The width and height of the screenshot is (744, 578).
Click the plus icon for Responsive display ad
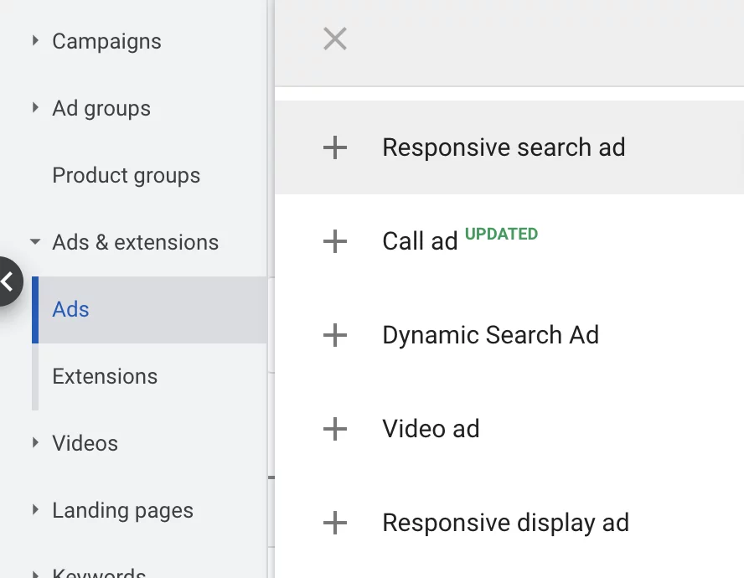click(x=335, y=523)
